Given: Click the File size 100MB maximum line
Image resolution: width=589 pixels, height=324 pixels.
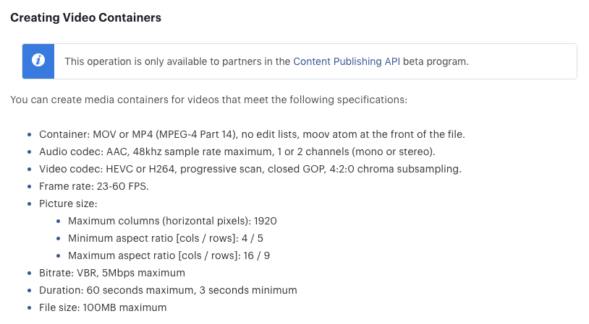Looking at the screenshot, I should pyautogui.click(x=103, y=307).
